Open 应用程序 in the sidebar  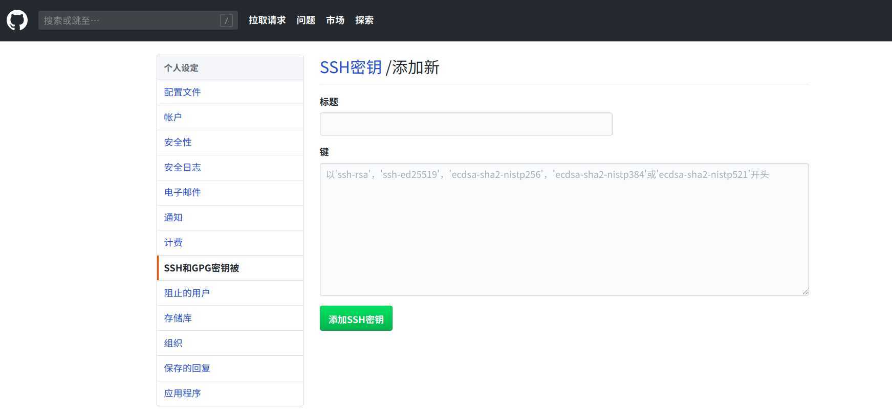(x=230, y=394)
